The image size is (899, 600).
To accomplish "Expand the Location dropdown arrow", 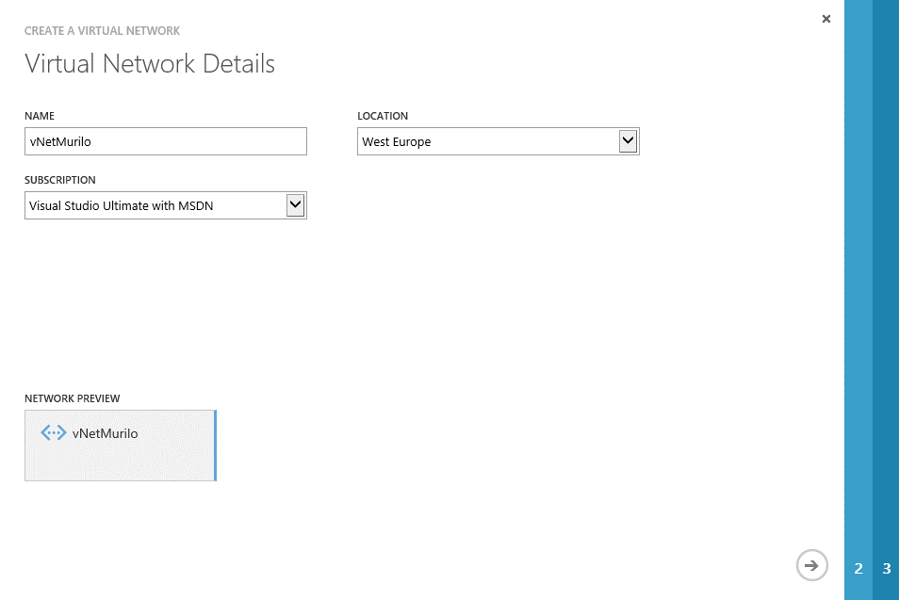I will [x=629, y=141].
